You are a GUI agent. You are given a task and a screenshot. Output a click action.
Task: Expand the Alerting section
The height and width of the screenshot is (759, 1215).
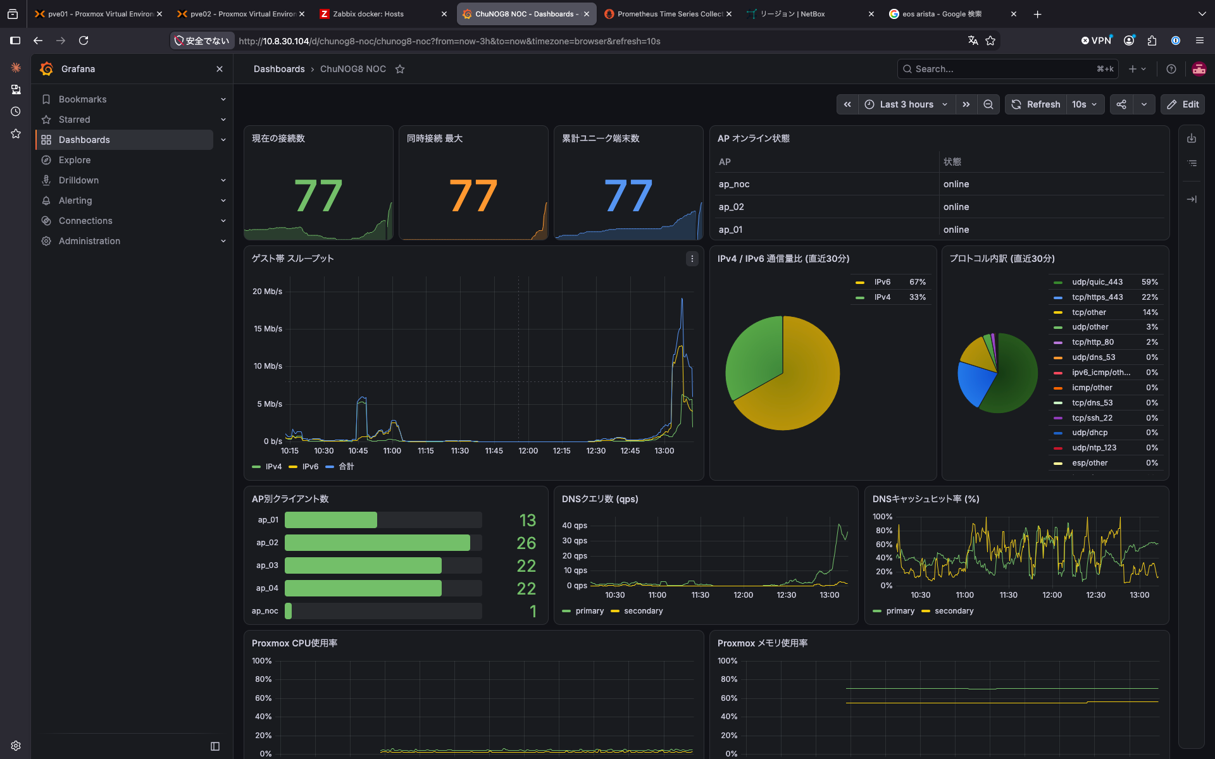coord(223,201)
